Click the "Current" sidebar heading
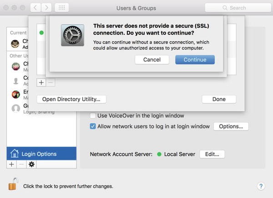This screenshot has width=273, height=198. click(19, 33)
